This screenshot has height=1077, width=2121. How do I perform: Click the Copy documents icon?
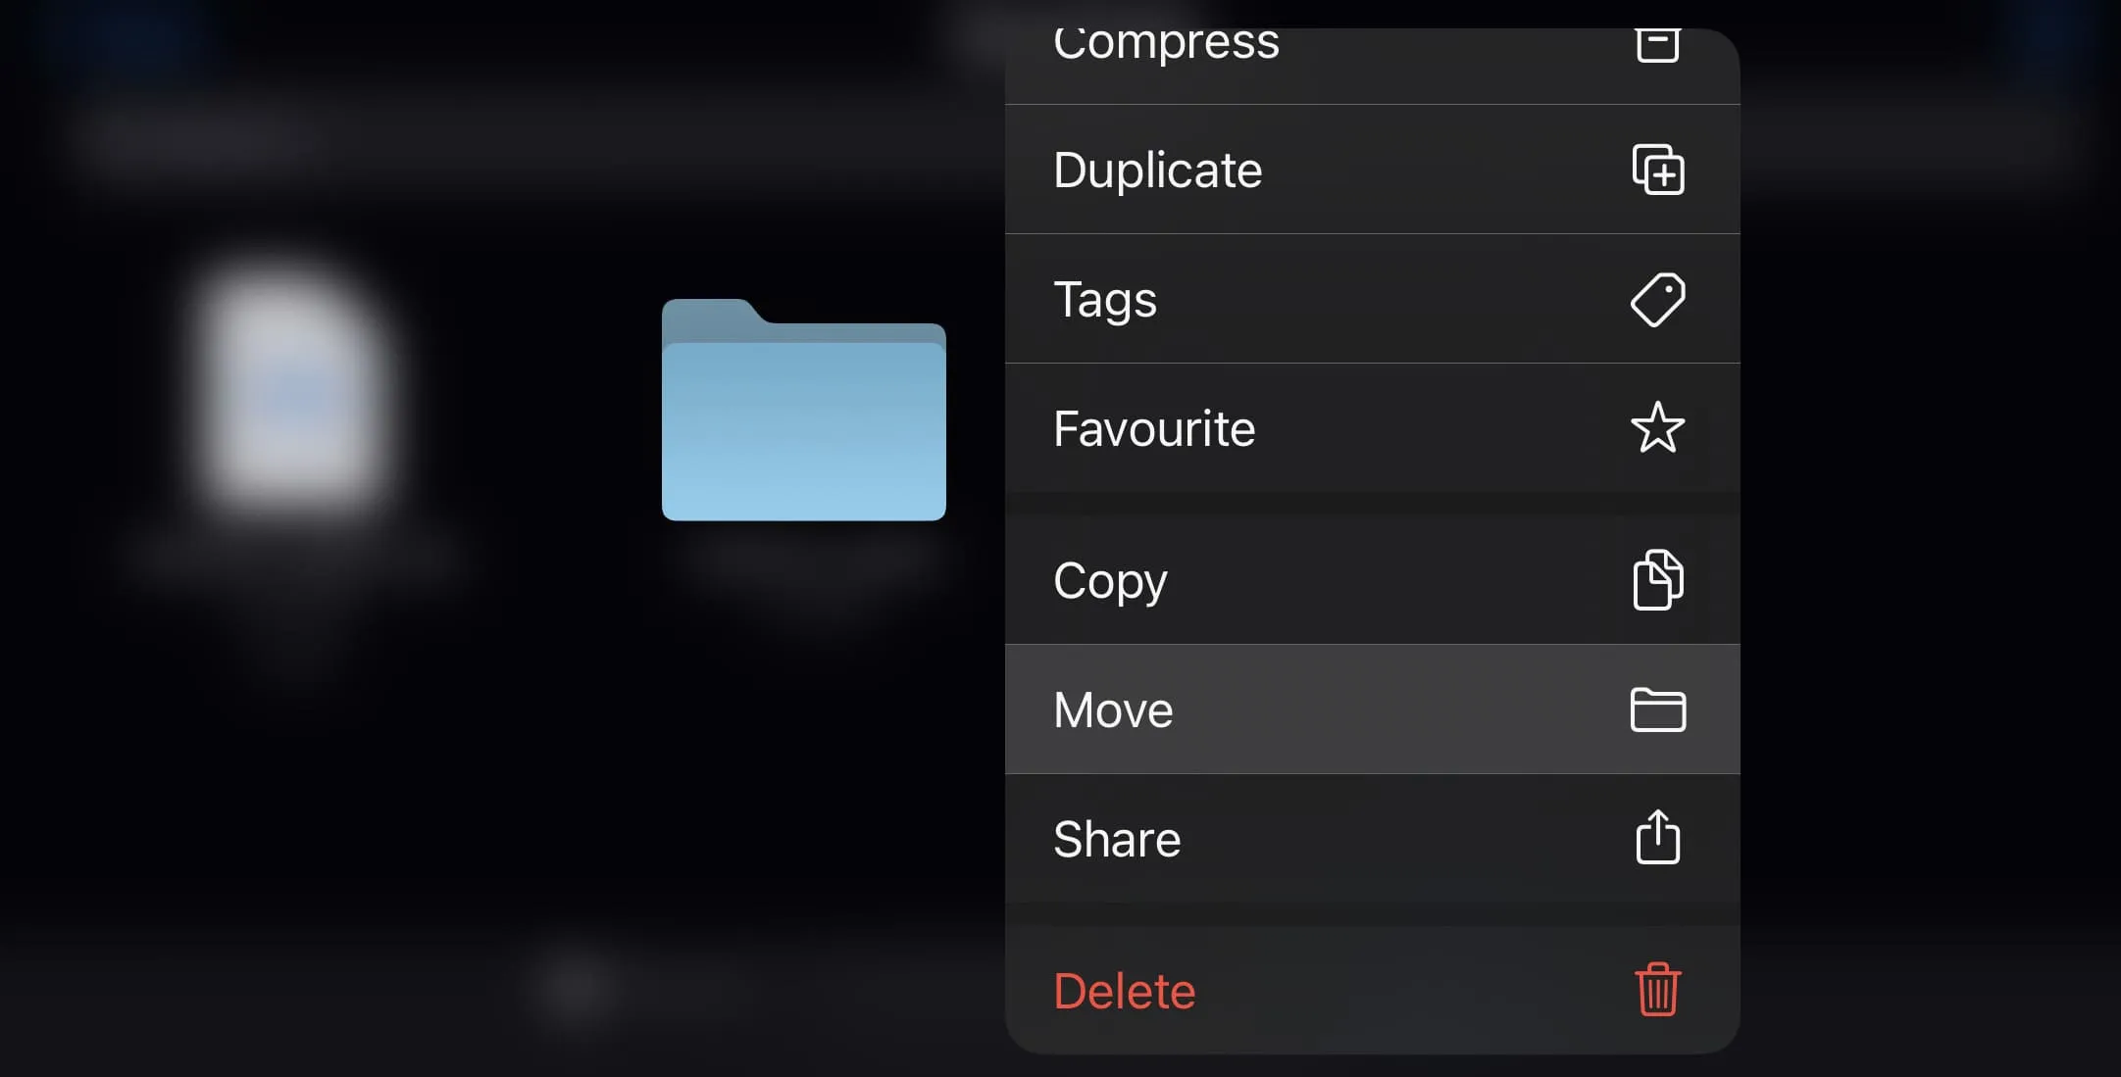click(1657, 580)
